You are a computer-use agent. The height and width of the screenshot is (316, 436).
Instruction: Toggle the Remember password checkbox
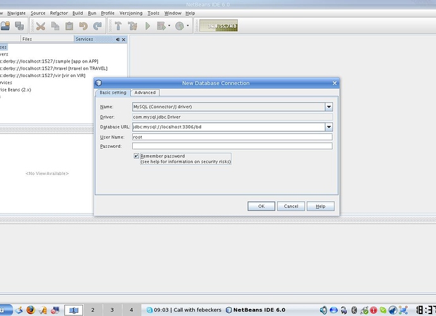coord(136,156)
